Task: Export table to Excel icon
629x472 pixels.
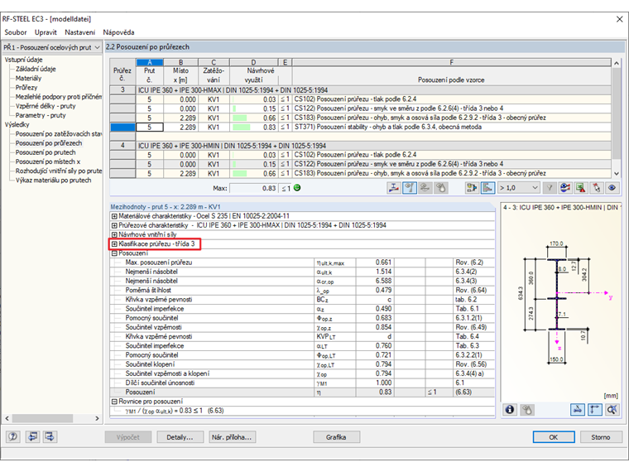Action: 581,188
